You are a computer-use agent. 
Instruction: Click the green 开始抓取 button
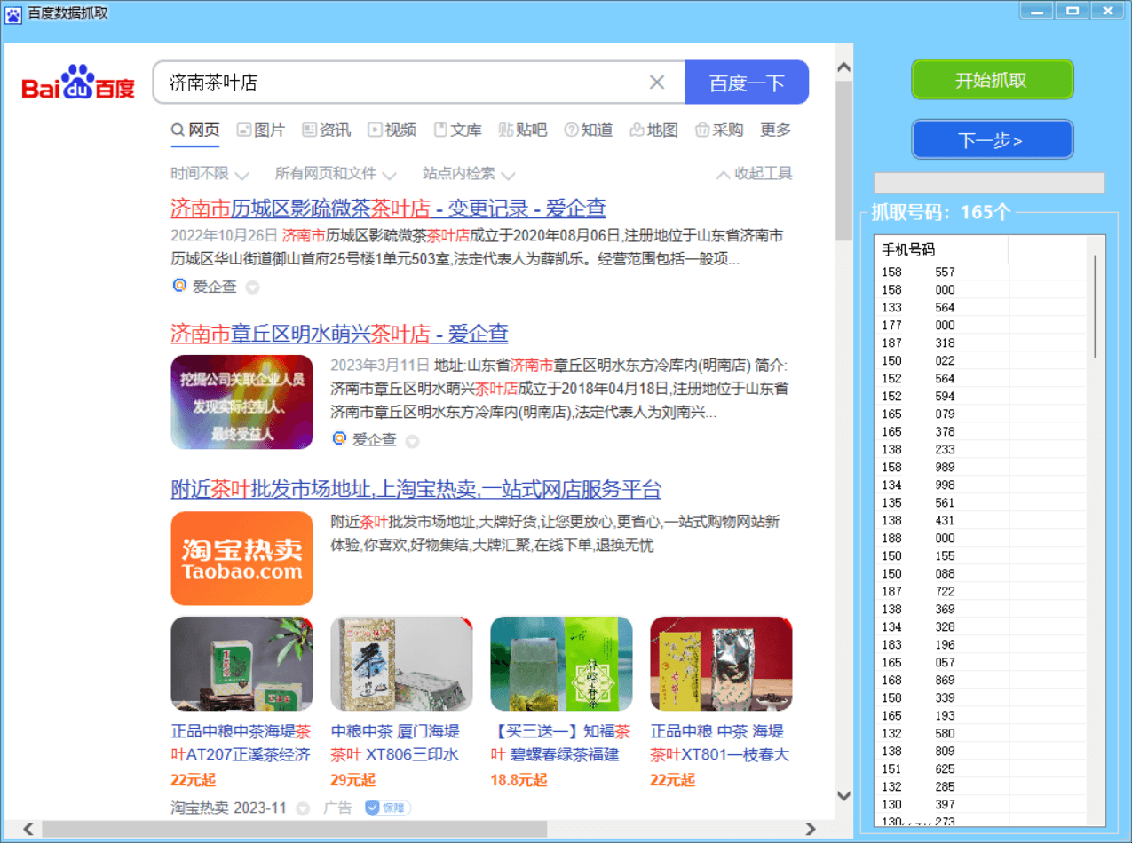coord(992,80)
